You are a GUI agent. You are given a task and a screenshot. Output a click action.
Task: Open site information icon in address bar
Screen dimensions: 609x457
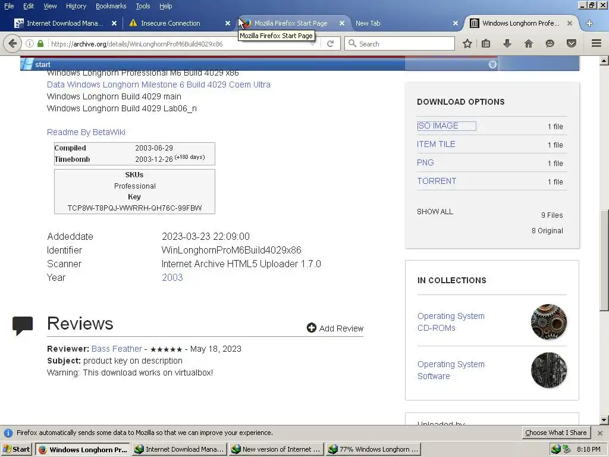[x=30, y=43]
